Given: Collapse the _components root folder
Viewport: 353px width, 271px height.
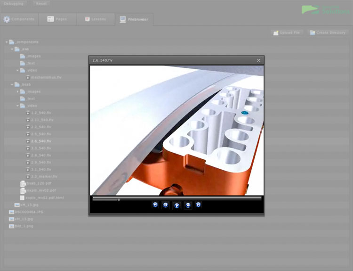Looking at the screenshot, I should [x=7, y=42].
